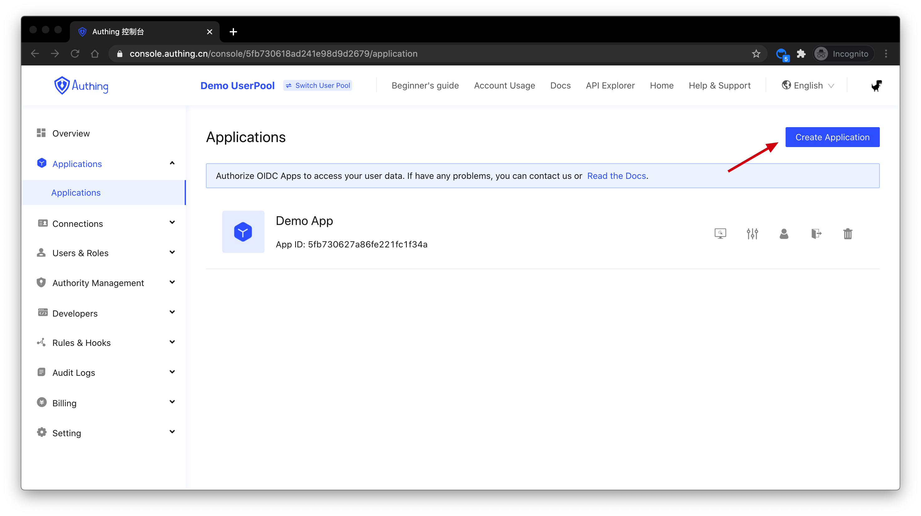Click the dinosaur user avatar
The height and width of the screenshot is (516, 921).
coord(876,86)
